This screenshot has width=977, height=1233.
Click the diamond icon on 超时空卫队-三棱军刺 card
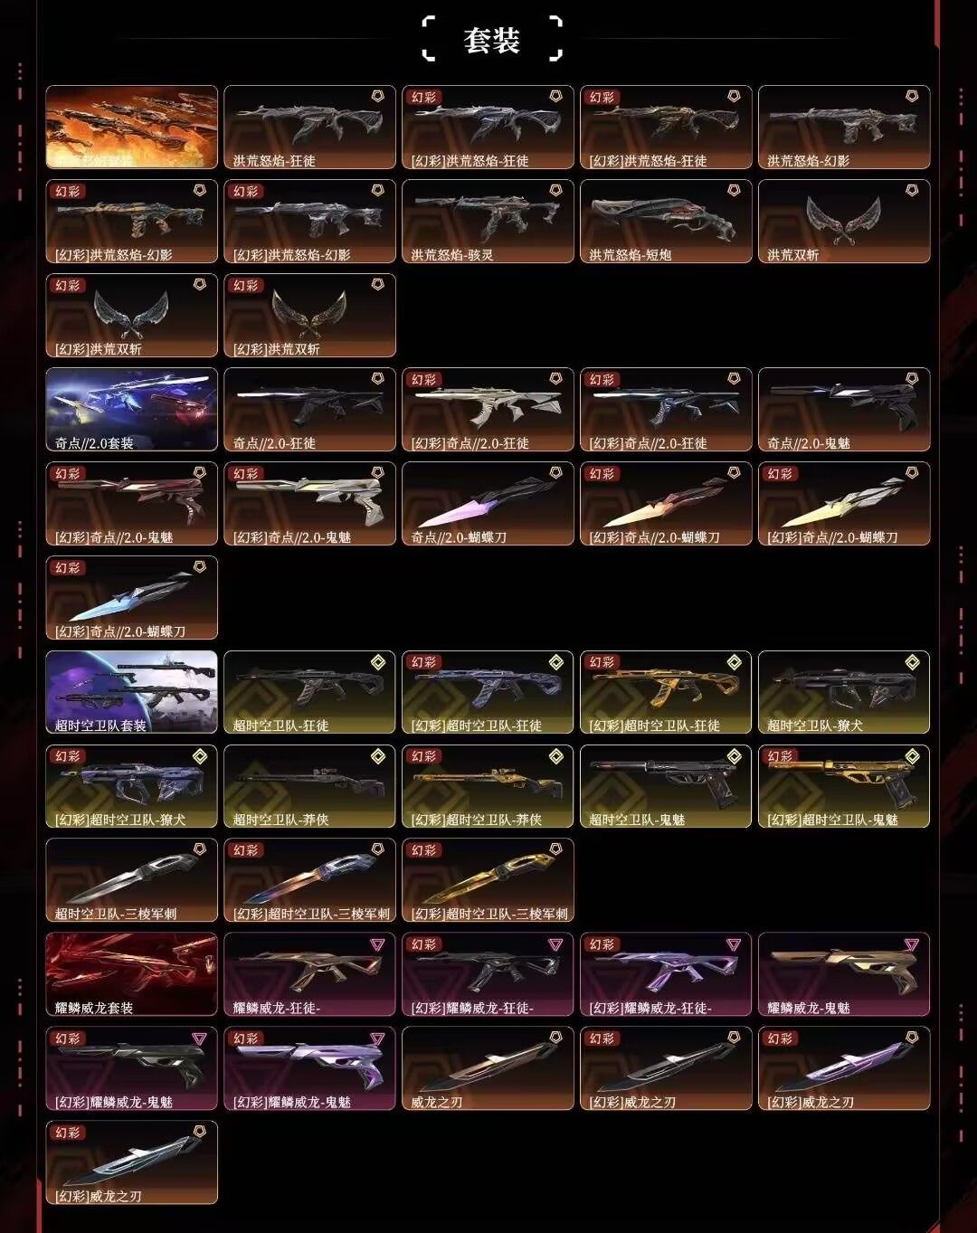click(x=199, y=849)
